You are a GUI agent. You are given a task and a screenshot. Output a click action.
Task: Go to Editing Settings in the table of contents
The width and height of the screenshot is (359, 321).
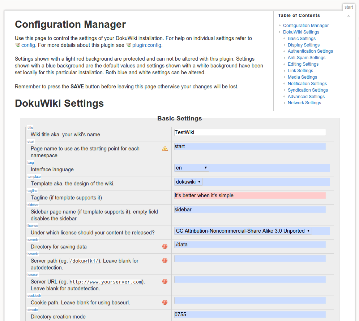coord(303,64)
